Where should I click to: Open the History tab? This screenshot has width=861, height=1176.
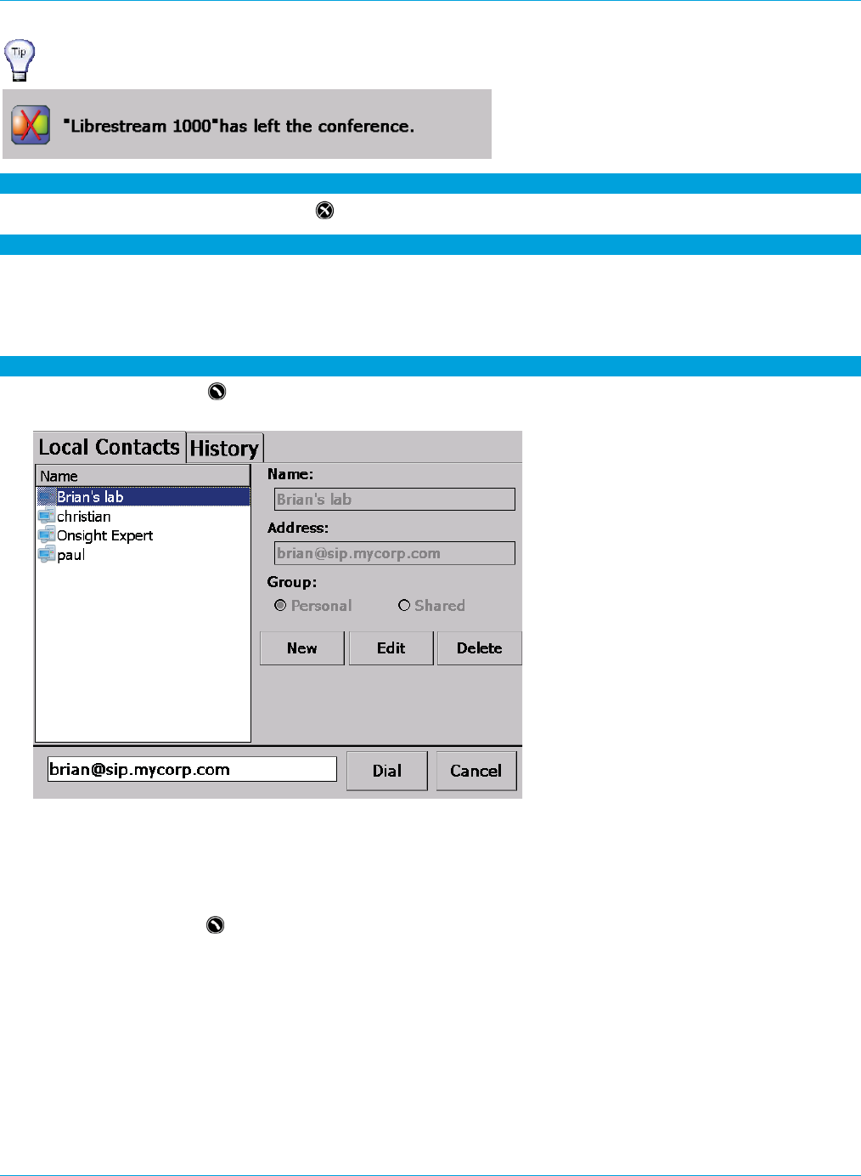[224, 448]
